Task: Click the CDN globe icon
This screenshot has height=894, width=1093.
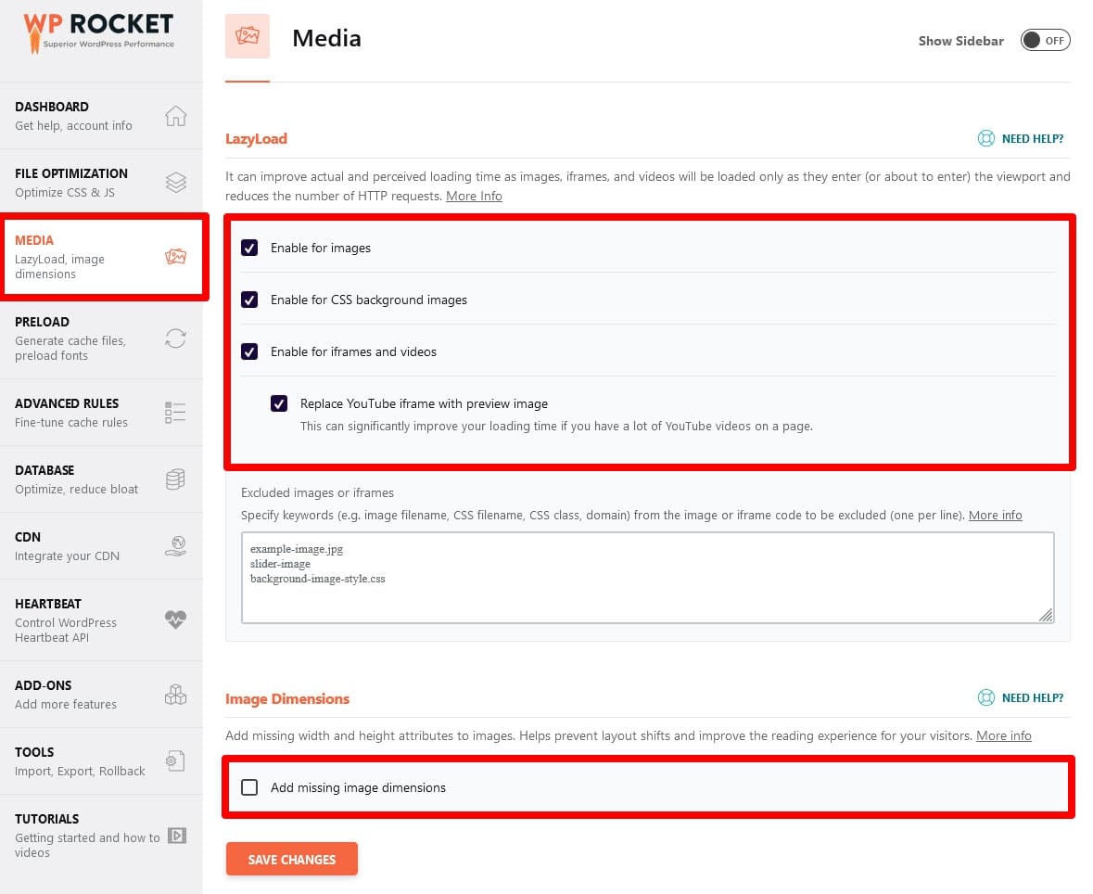Action: pos(176,545)
